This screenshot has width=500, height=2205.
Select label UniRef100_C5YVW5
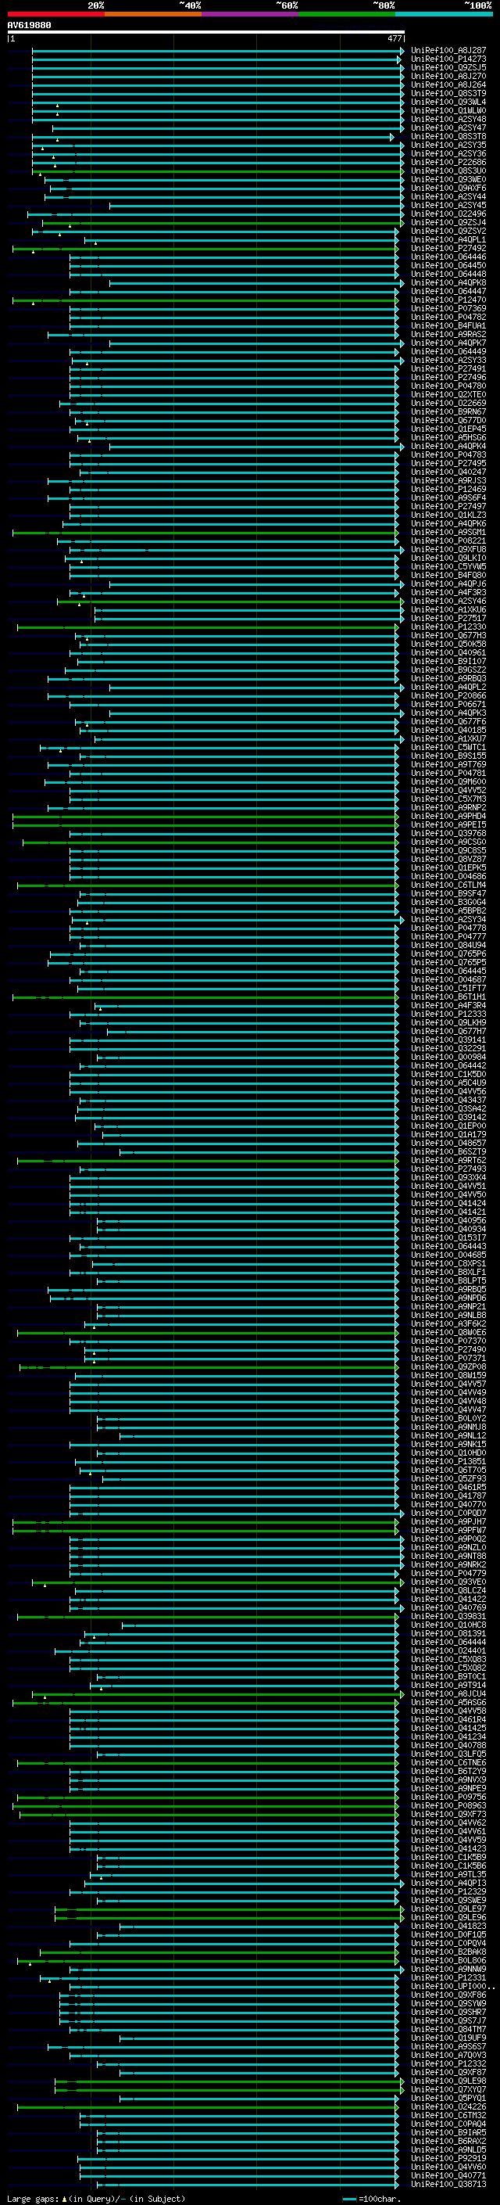click(x=448, y=566)
